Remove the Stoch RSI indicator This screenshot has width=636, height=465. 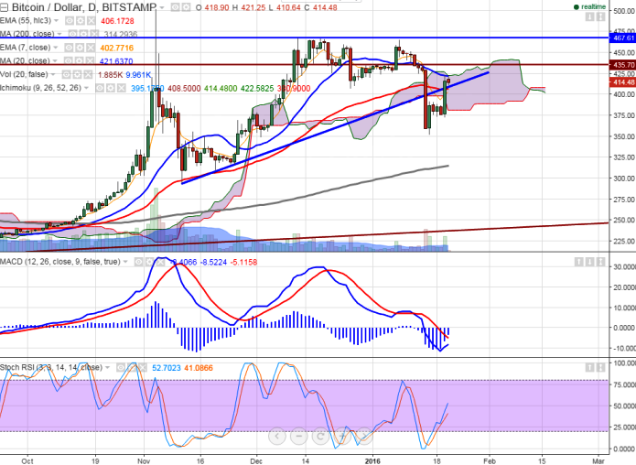[143, 368]
